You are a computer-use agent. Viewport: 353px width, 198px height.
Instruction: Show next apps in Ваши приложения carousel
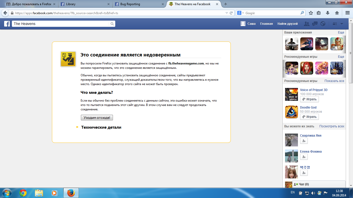click(344, 44)
